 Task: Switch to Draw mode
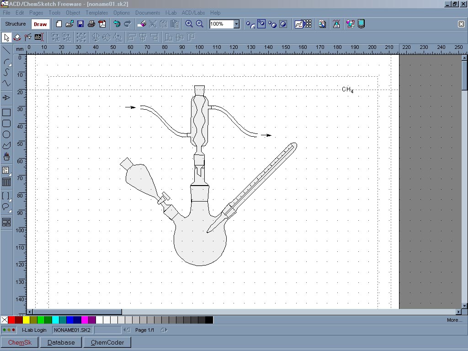point(40,24)
